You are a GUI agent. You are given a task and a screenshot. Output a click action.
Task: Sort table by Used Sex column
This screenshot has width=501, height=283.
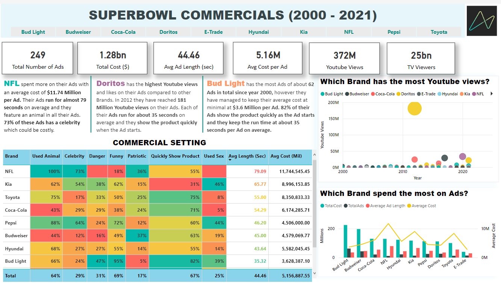point(214,156)
